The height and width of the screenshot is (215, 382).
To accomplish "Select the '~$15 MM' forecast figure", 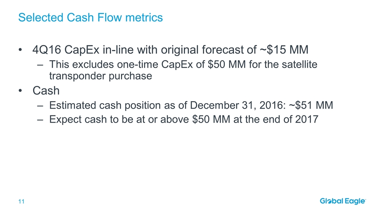I will [x=285, y=50].
